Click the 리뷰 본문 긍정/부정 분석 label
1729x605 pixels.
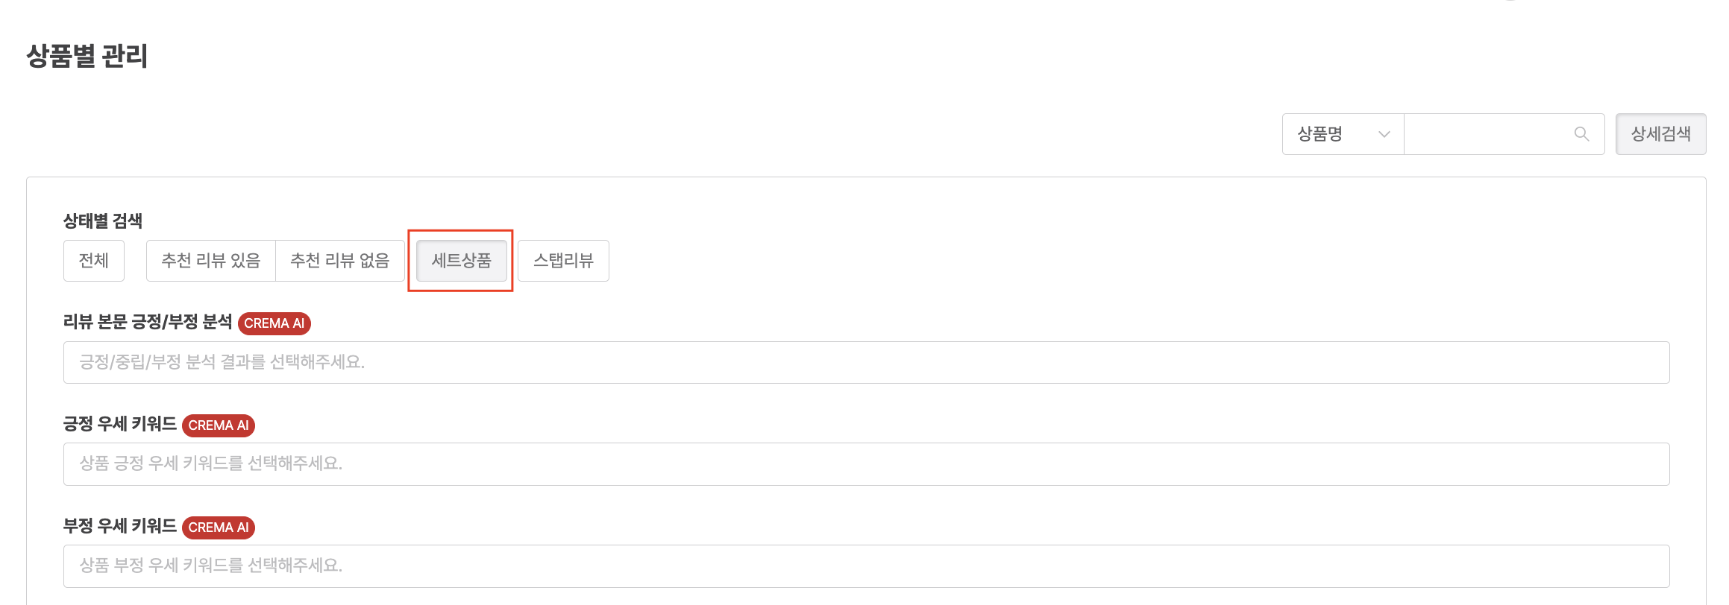pos(148,322)
